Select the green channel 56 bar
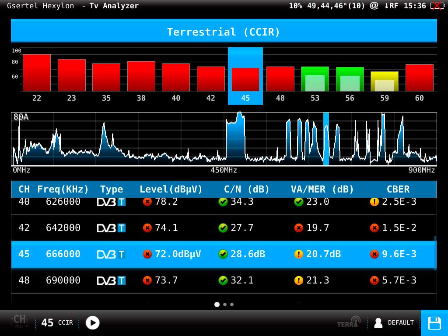Image resolution: width=448 pixels, height=336 pixels. (x=350, y=79)
